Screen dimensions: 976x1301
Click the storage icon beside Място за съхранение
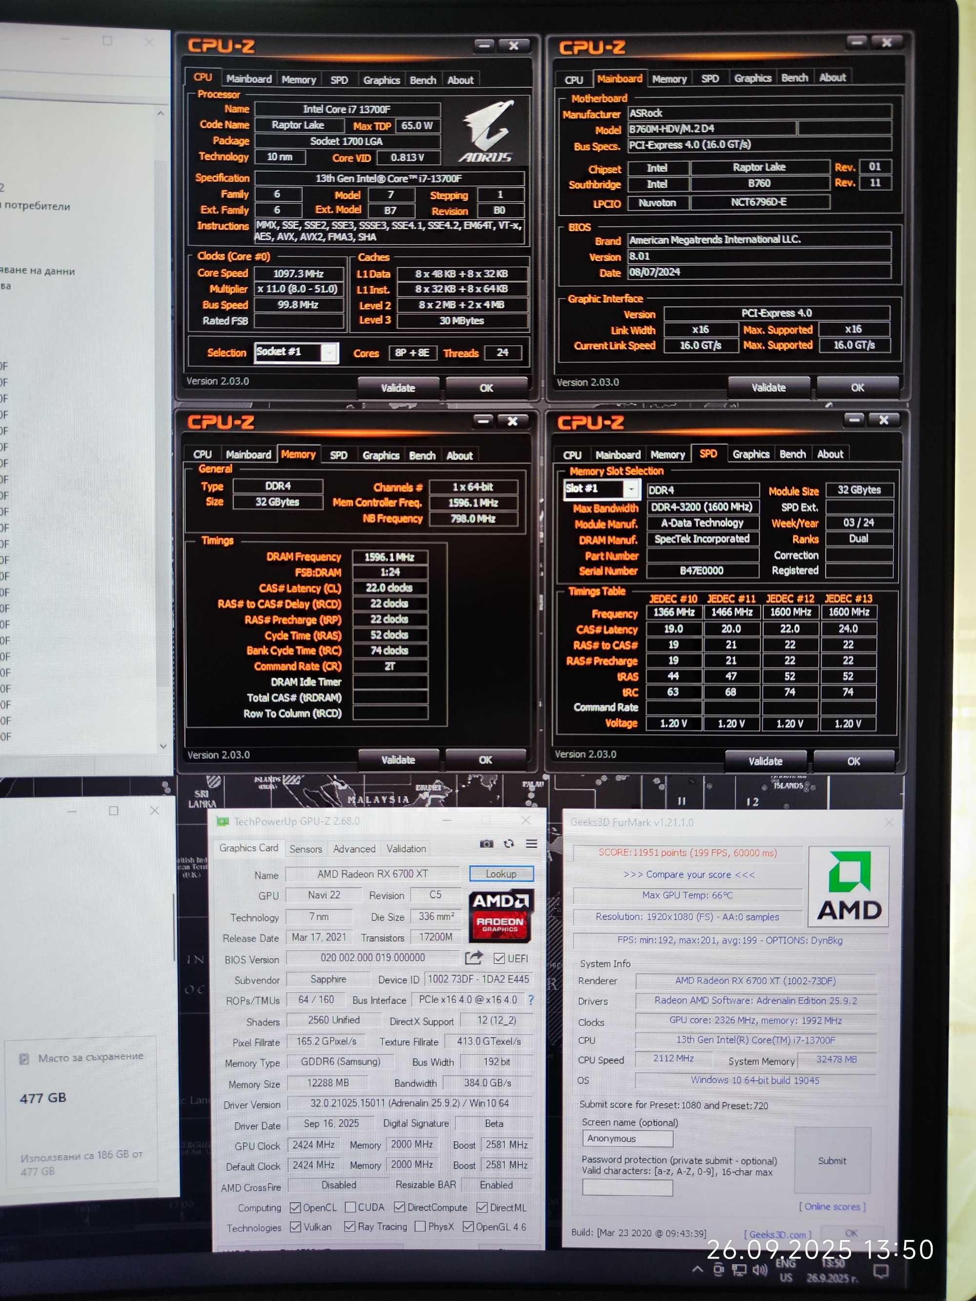(24, 1059)
